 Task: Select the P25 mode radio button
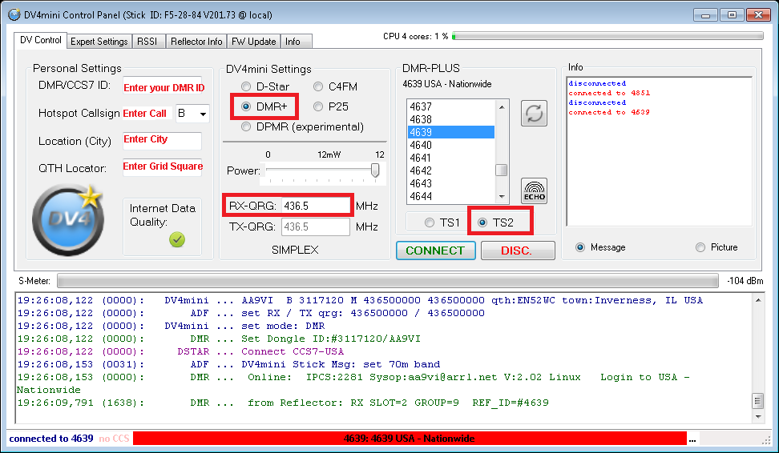(x=318, y=106)
